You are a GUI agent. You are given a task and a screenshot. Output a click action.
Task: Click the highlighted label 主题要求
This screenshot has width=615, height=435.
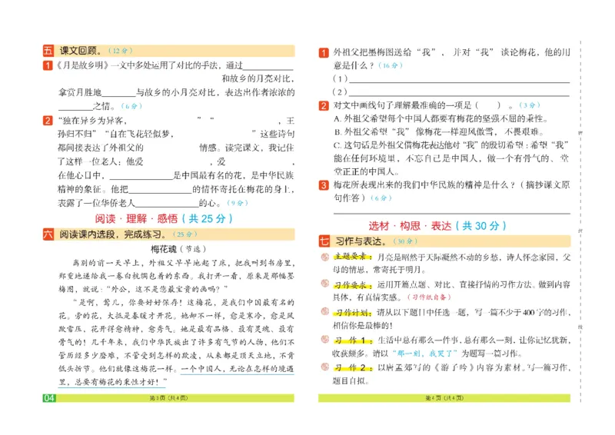[x=353, y=257]
